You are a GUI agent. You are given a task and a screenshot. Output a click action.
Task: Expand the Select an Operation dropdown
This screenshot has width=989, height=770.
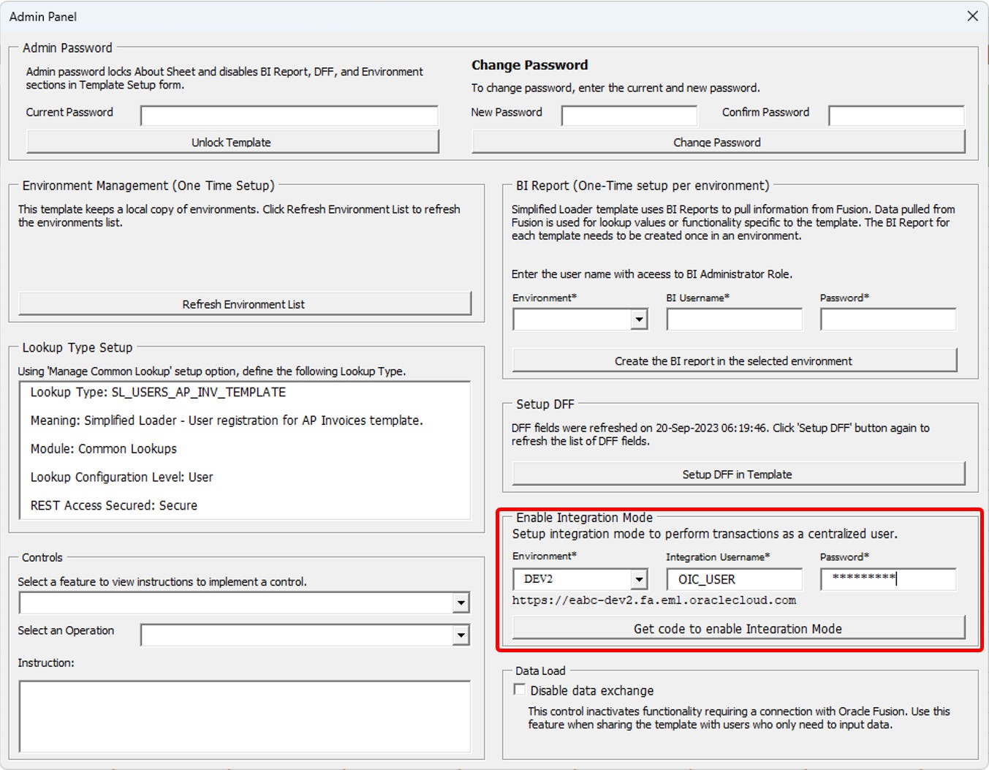pyautogui.click(x=462, y=635)
